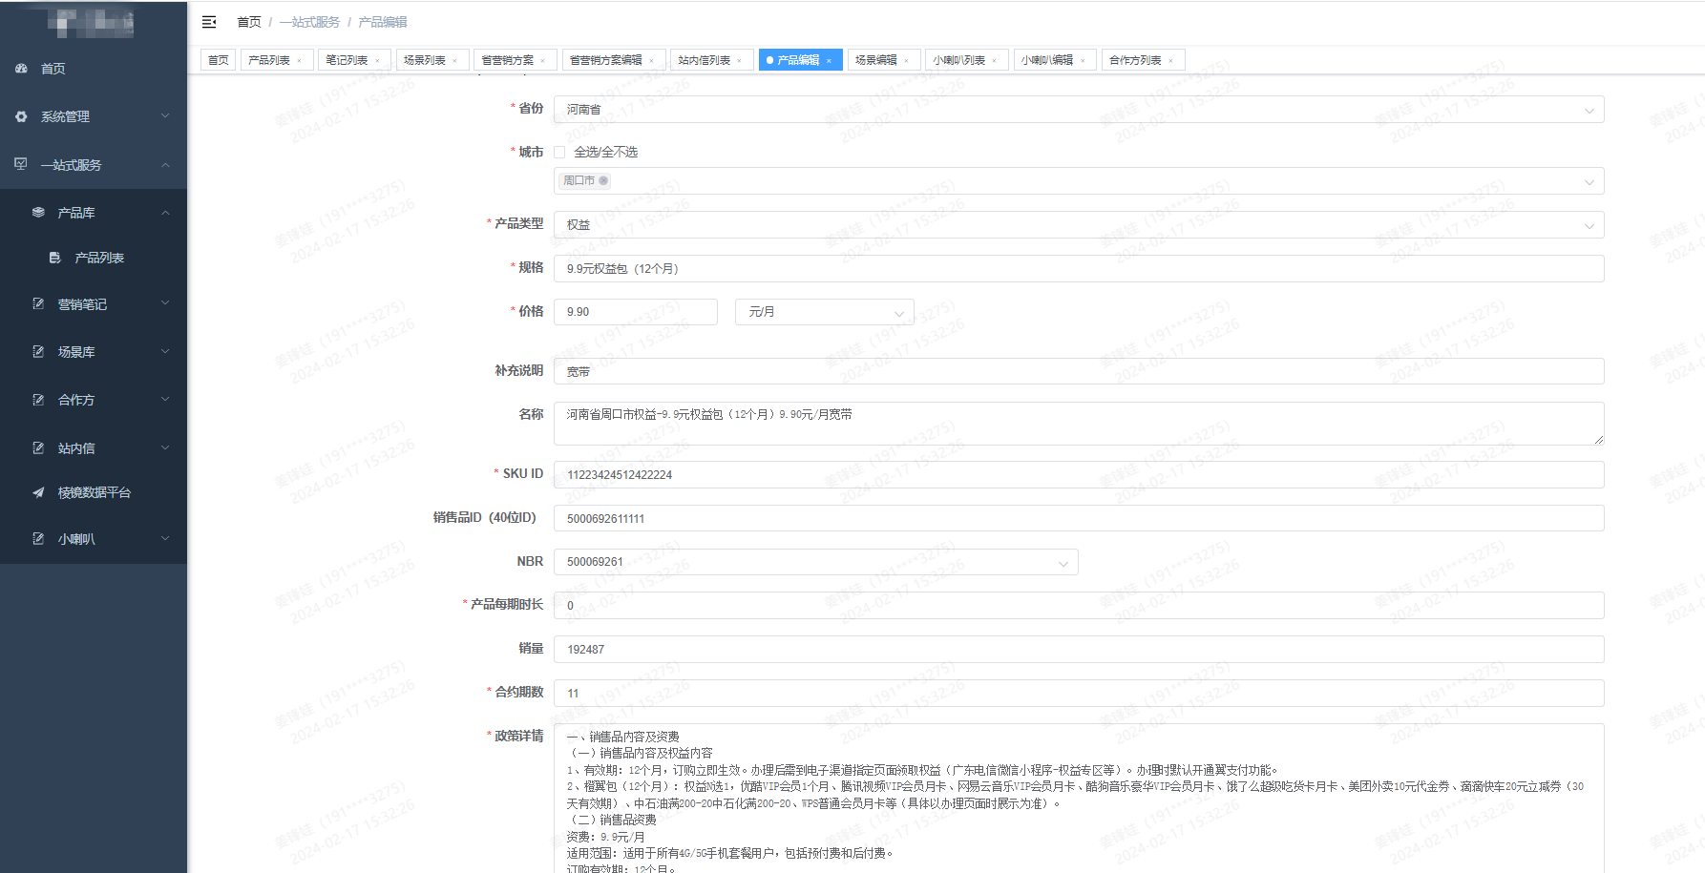Open the NBR dropdown
This screenshot has width=1705, height=873.
tap(816, 562)
